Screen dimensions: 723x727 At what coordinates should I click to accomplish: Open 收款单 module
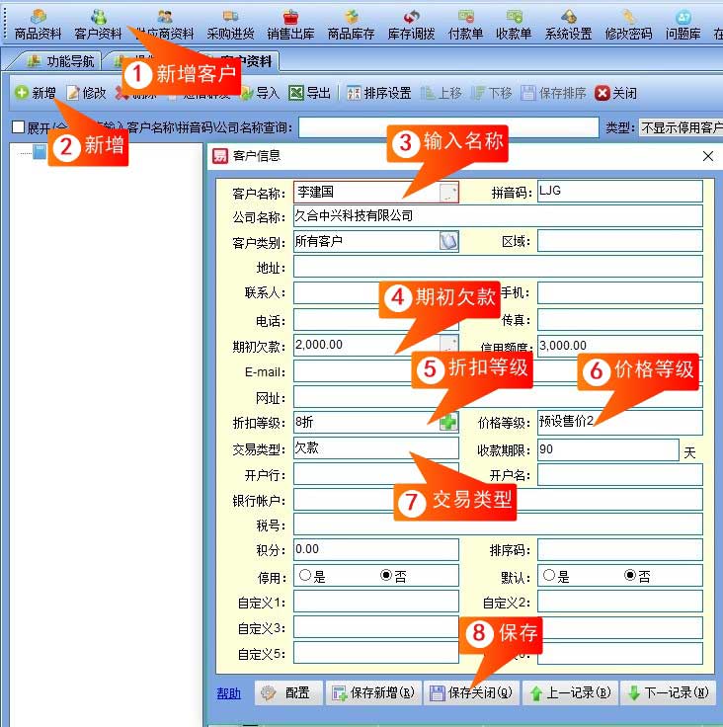point(514,25)
